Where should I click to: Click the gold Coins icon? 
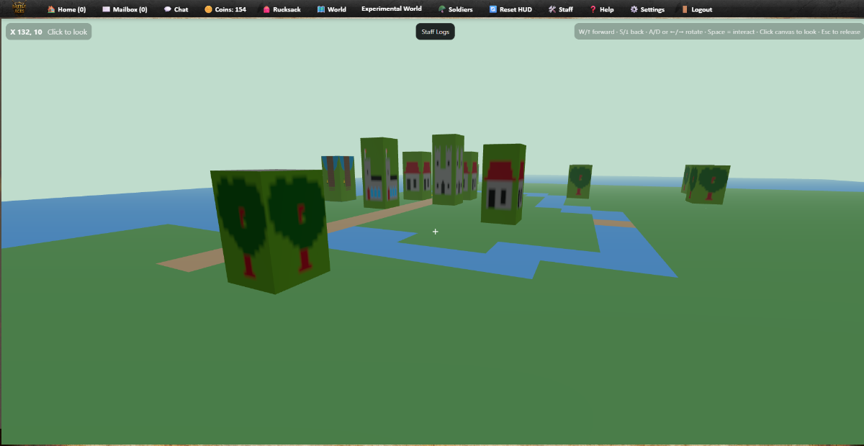[x=208, y=9]
